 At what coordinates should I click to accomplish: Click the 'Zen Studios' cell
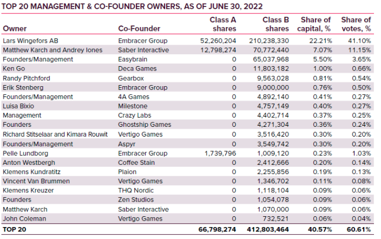click(136, 199)
